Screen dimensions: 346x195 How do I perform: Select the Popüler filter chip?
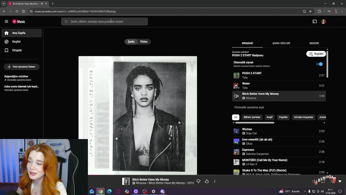[x=283, y=117]
